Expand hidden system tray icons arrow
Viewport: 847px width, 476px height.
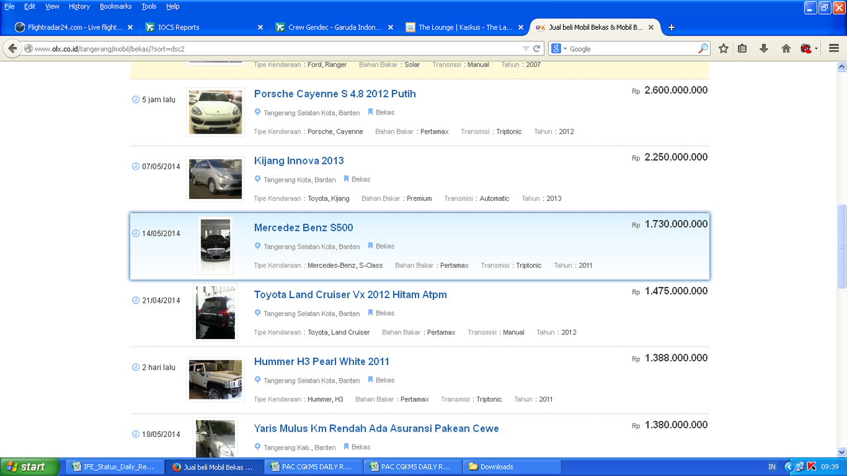(x=788, y=467)
